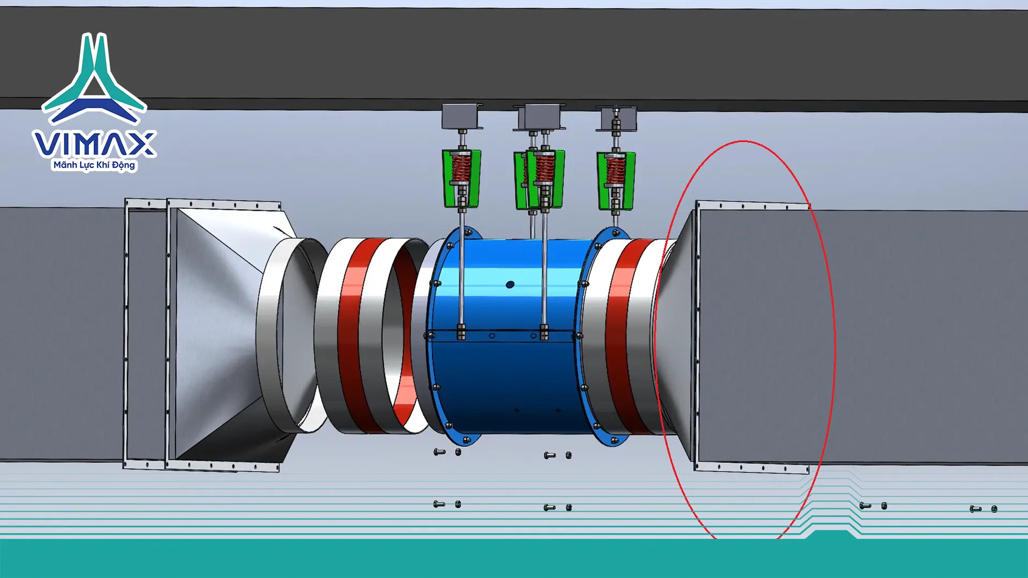
Task: Click the teal footer bar at bottom
Action: click(514, 559)
